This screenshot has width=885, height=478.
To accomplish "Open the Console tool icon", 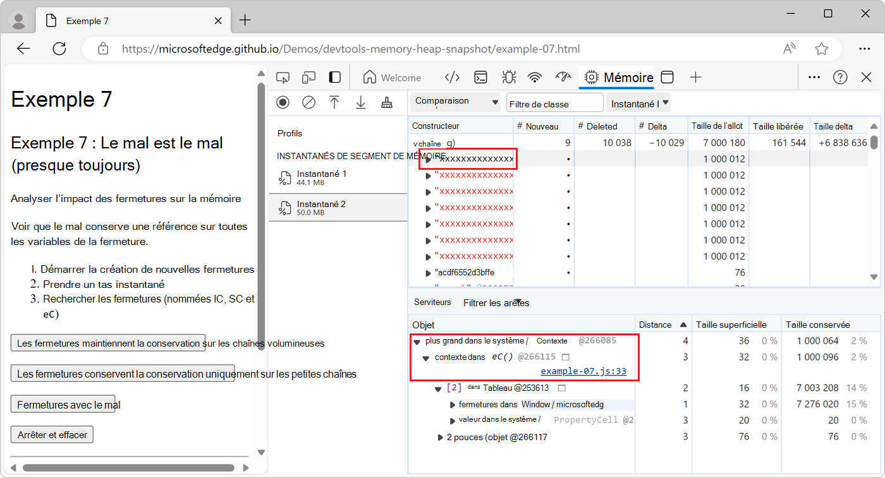I will 481,78.
